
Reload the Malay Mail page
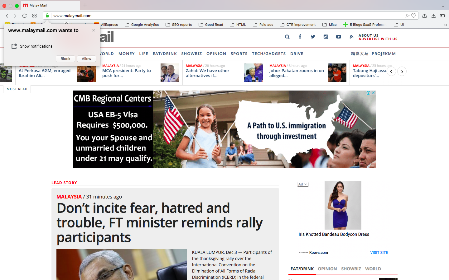click(x=24, y=16)
